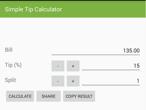146x110 pixels.
Task: Add one more person to the split
Action: tap(73, 81)
